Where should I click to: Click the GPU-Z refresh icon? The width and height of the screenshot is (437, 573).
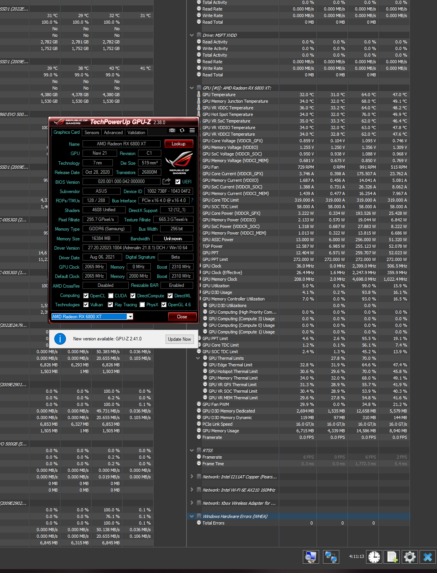coord(182,130)
